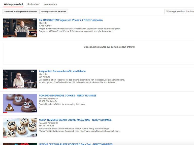
Task: Click the 1:25 duration badge
Action: 34,86
